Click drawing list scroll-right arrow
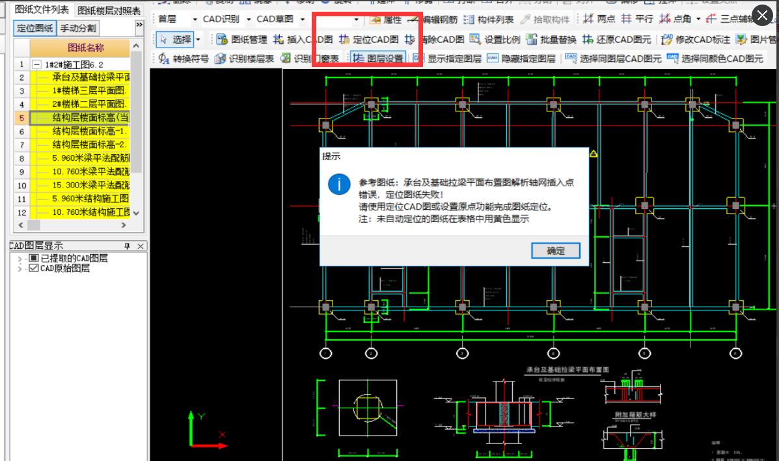 pos(124,225)
